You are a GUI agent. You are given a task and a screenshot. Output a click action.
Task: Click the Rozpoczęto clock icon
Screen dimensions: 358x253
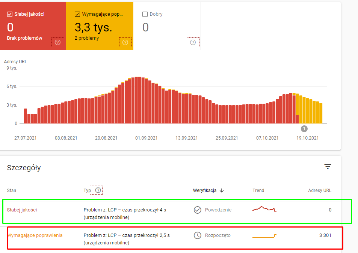coord(198,235)
